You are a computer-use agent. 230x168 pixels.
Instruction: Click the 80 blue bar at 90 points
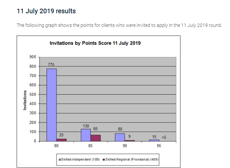point(120,137)
